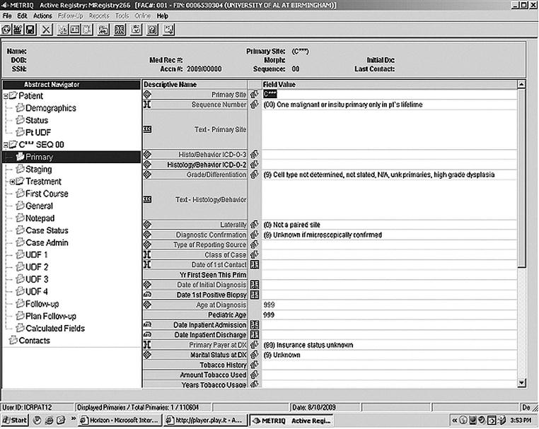Select Demographics under Patient
The height and width of the screenshot is (429, 539).
pyautogui.click(x=50, y=108)
